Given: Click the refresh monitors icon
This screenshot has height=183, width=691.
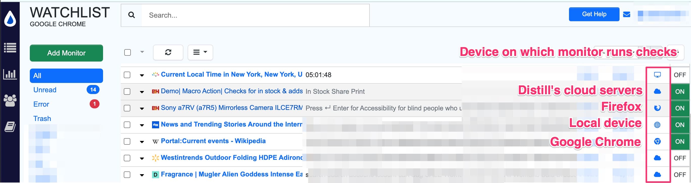Looking at the screenshot, I should (168, 52).
